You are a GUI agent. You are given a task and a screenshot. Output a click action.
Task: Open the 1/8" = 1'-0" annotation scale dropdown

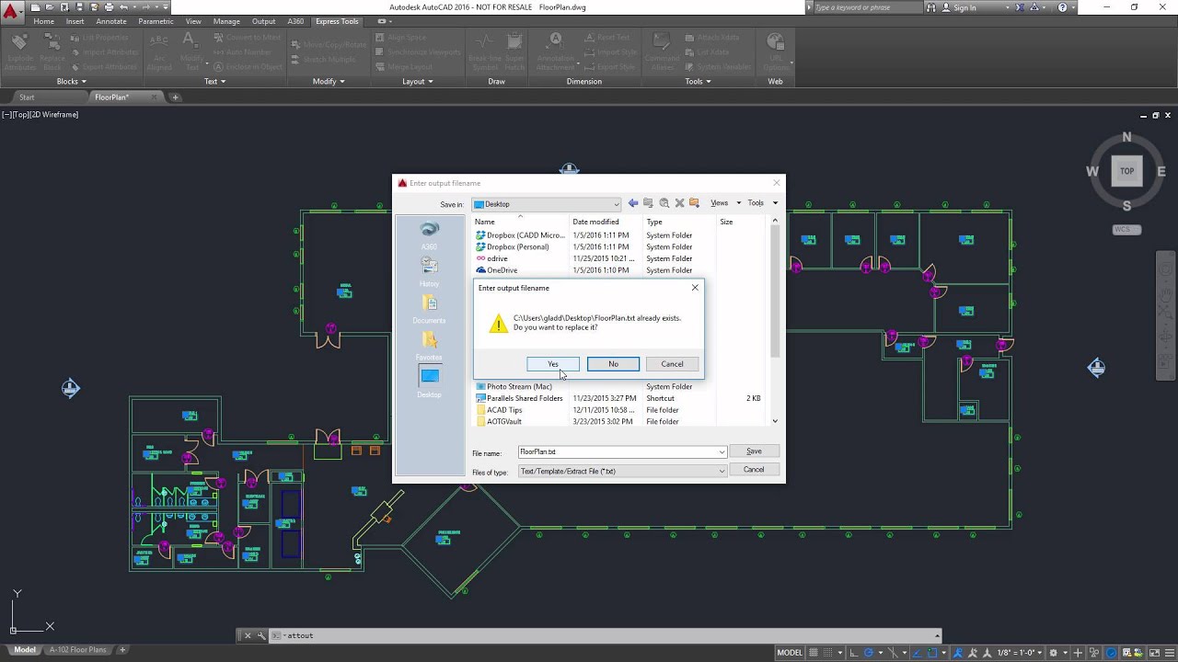tap(1019, 653)
